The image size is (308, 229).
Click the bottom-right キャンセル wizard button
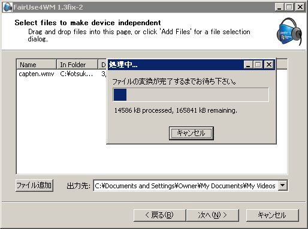click(272, 215)
